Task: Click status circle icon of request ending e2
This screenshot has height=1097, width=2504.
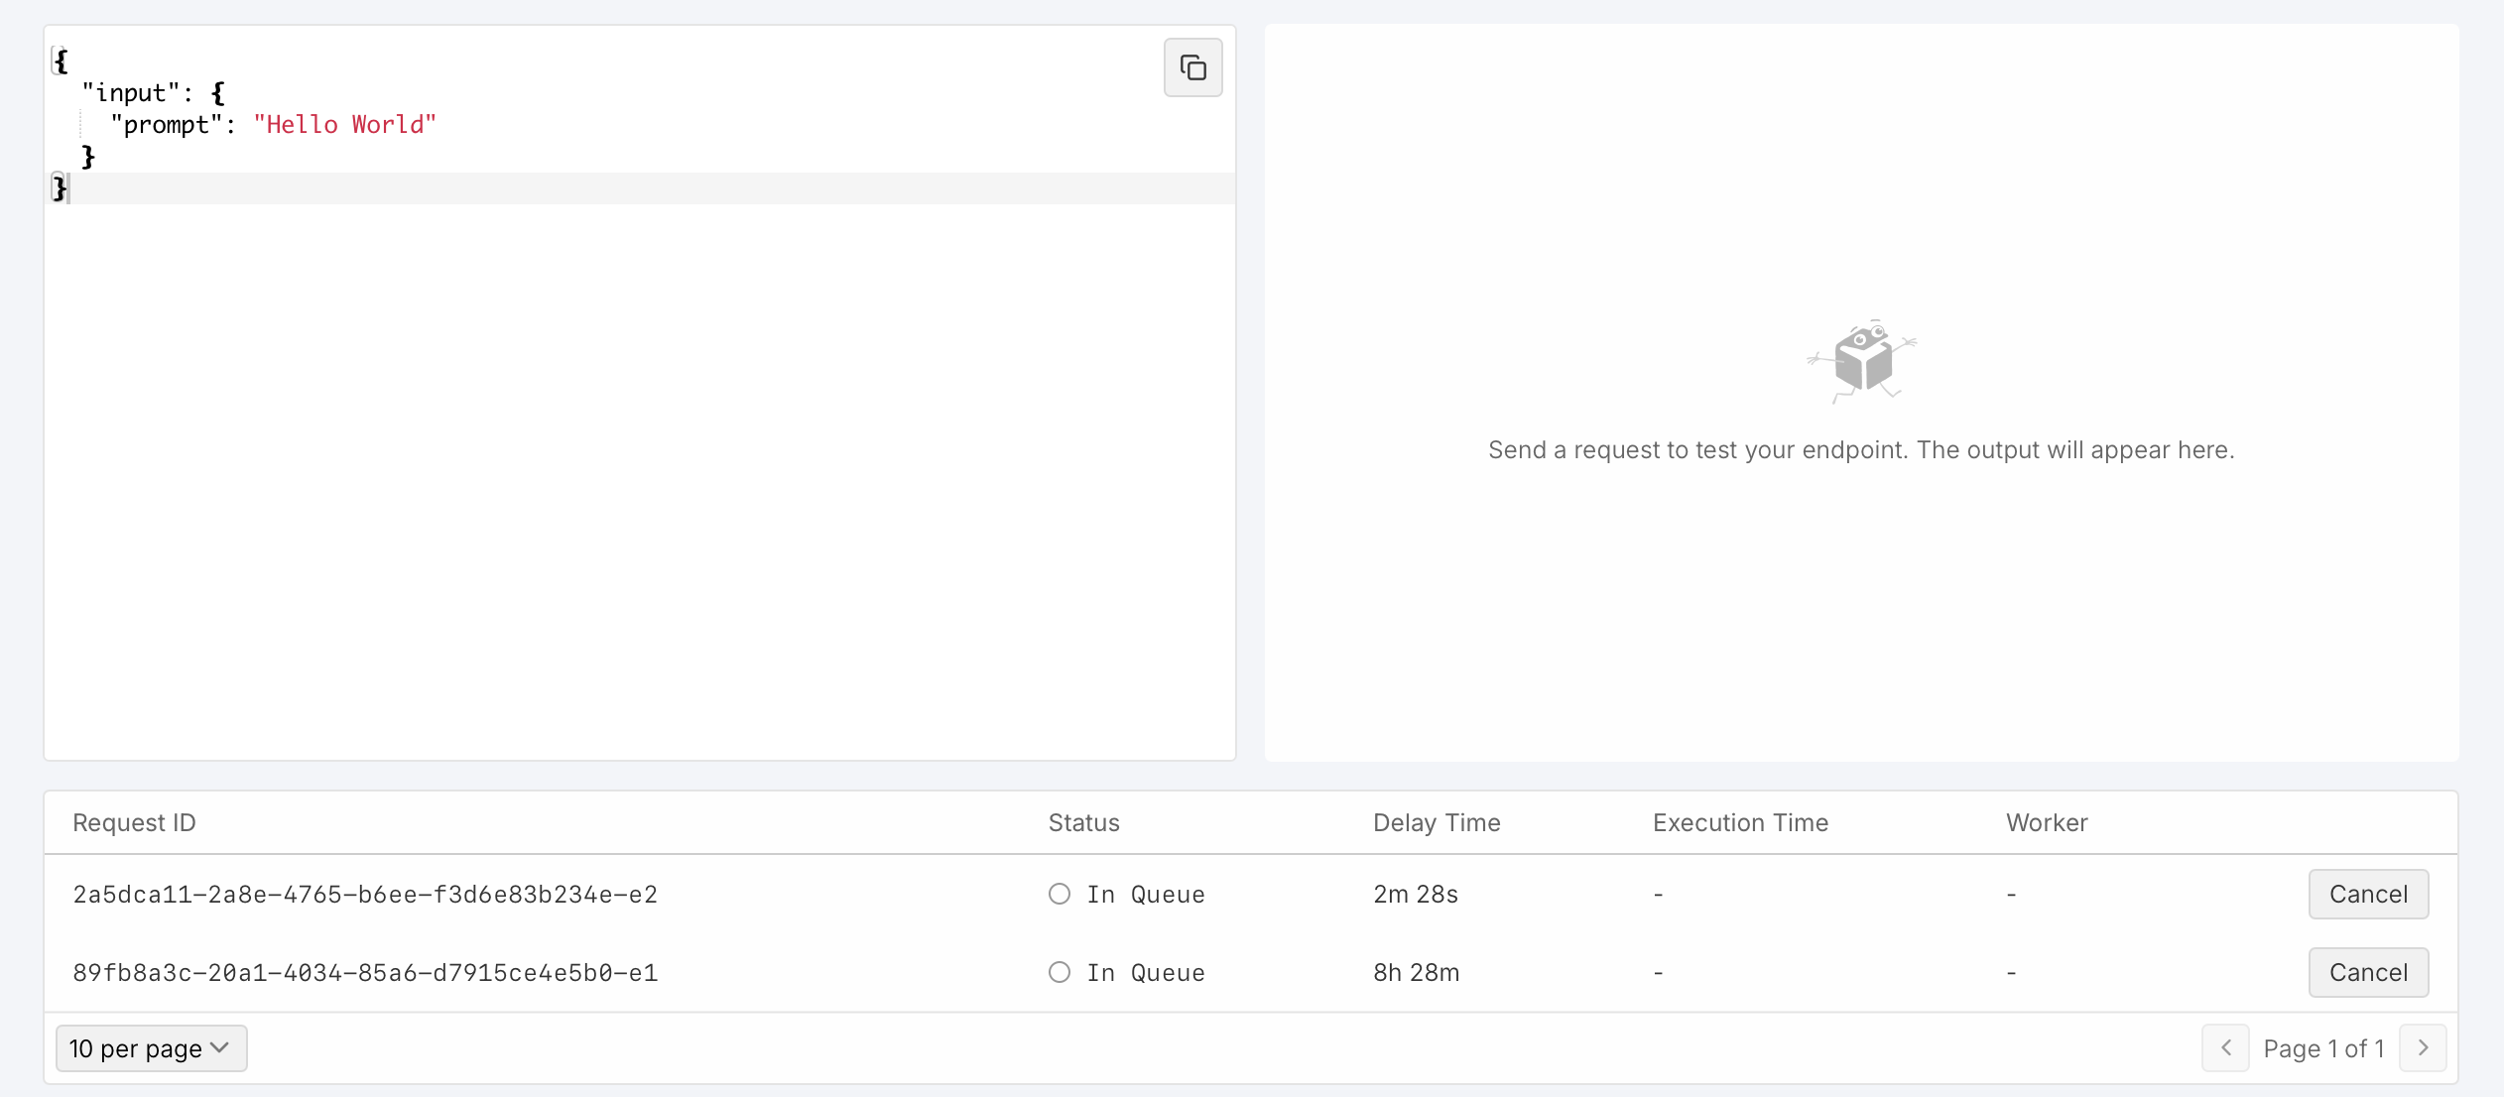Action: tap(1060, 894)
